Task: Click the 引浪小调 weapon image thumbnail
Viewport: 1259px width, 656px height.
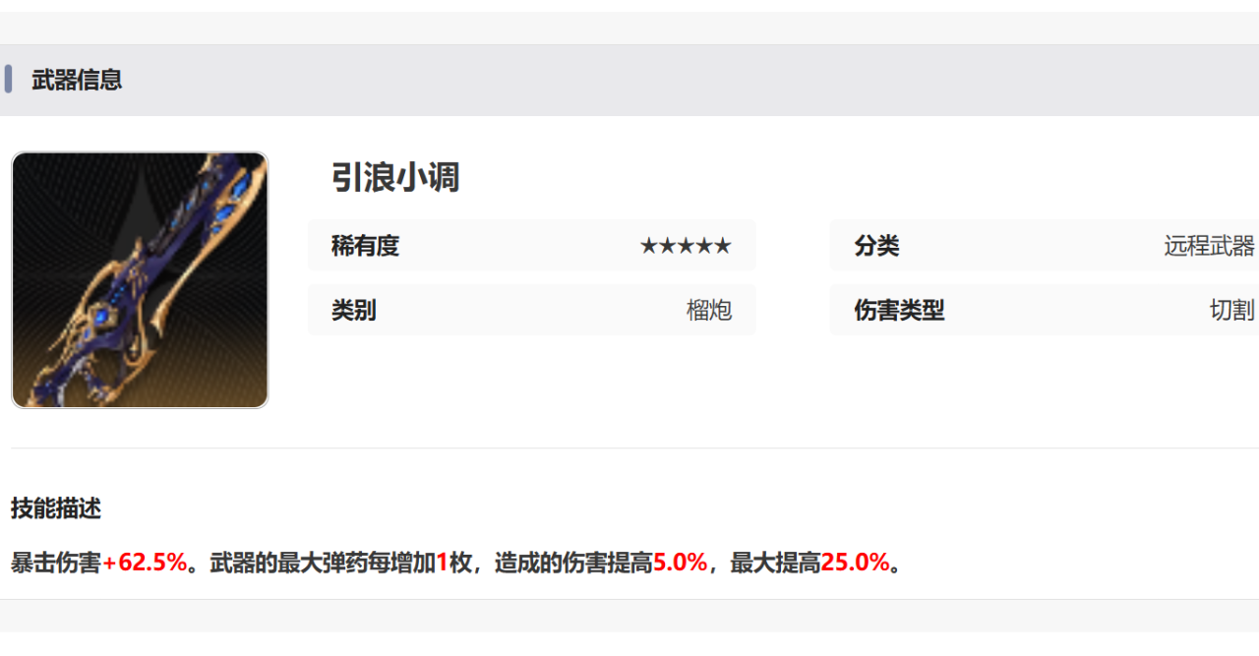Action: point(140,280)
